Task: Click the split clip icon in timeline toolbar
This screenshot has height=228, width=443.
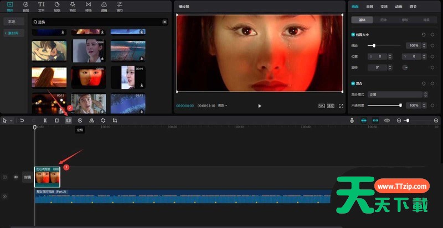Action: (45, 120)
